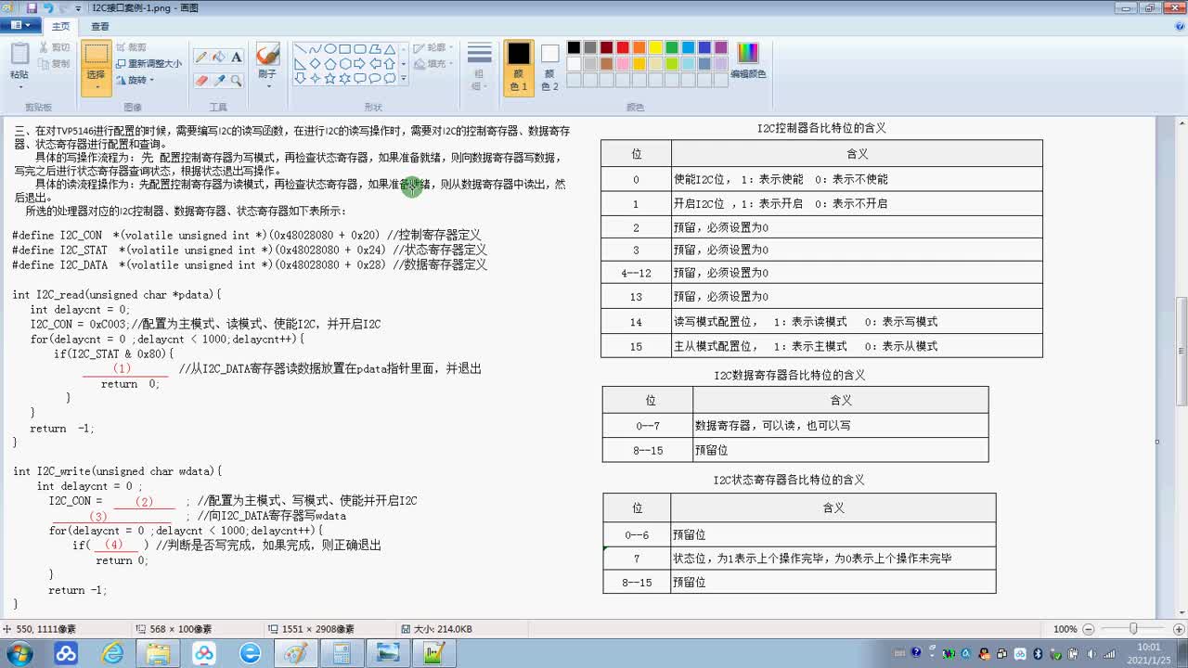Click the vertical scrollbar thumb
Viewport: 1188px width, 668px height.
tap(1182, 352)
